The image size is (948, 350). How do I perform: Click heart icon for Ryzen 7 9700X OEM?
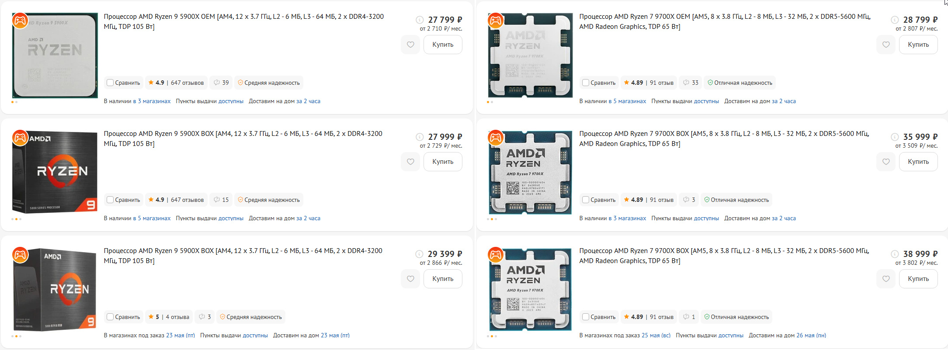click(886, 45)
